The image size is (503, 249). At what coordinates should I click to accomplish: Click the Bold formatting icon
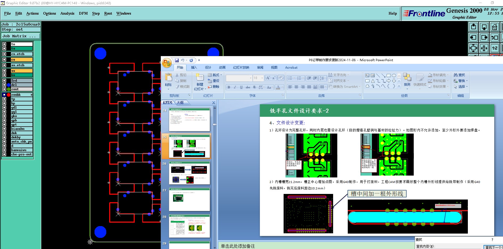[229, 87]
